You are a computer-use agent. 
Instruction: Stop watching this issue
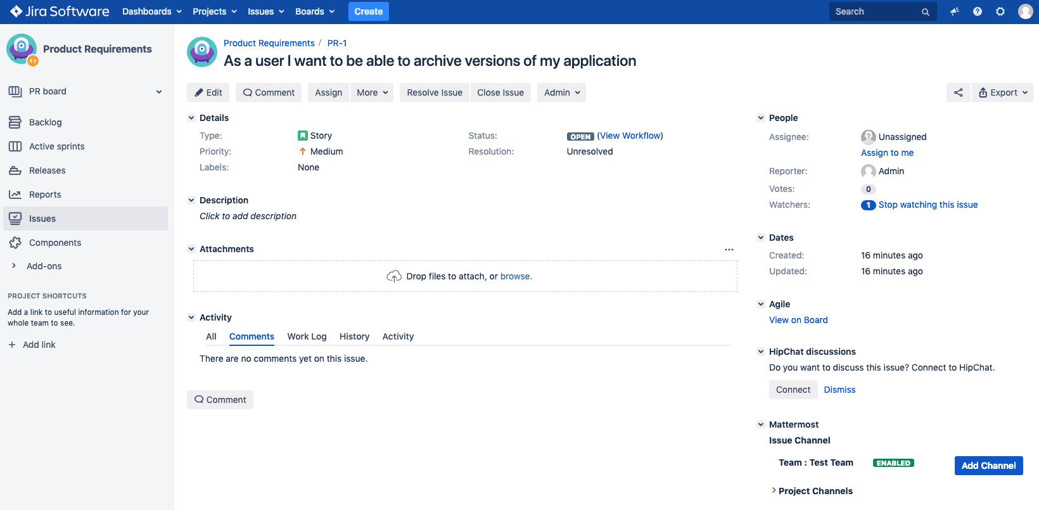[x=927, y=205]
